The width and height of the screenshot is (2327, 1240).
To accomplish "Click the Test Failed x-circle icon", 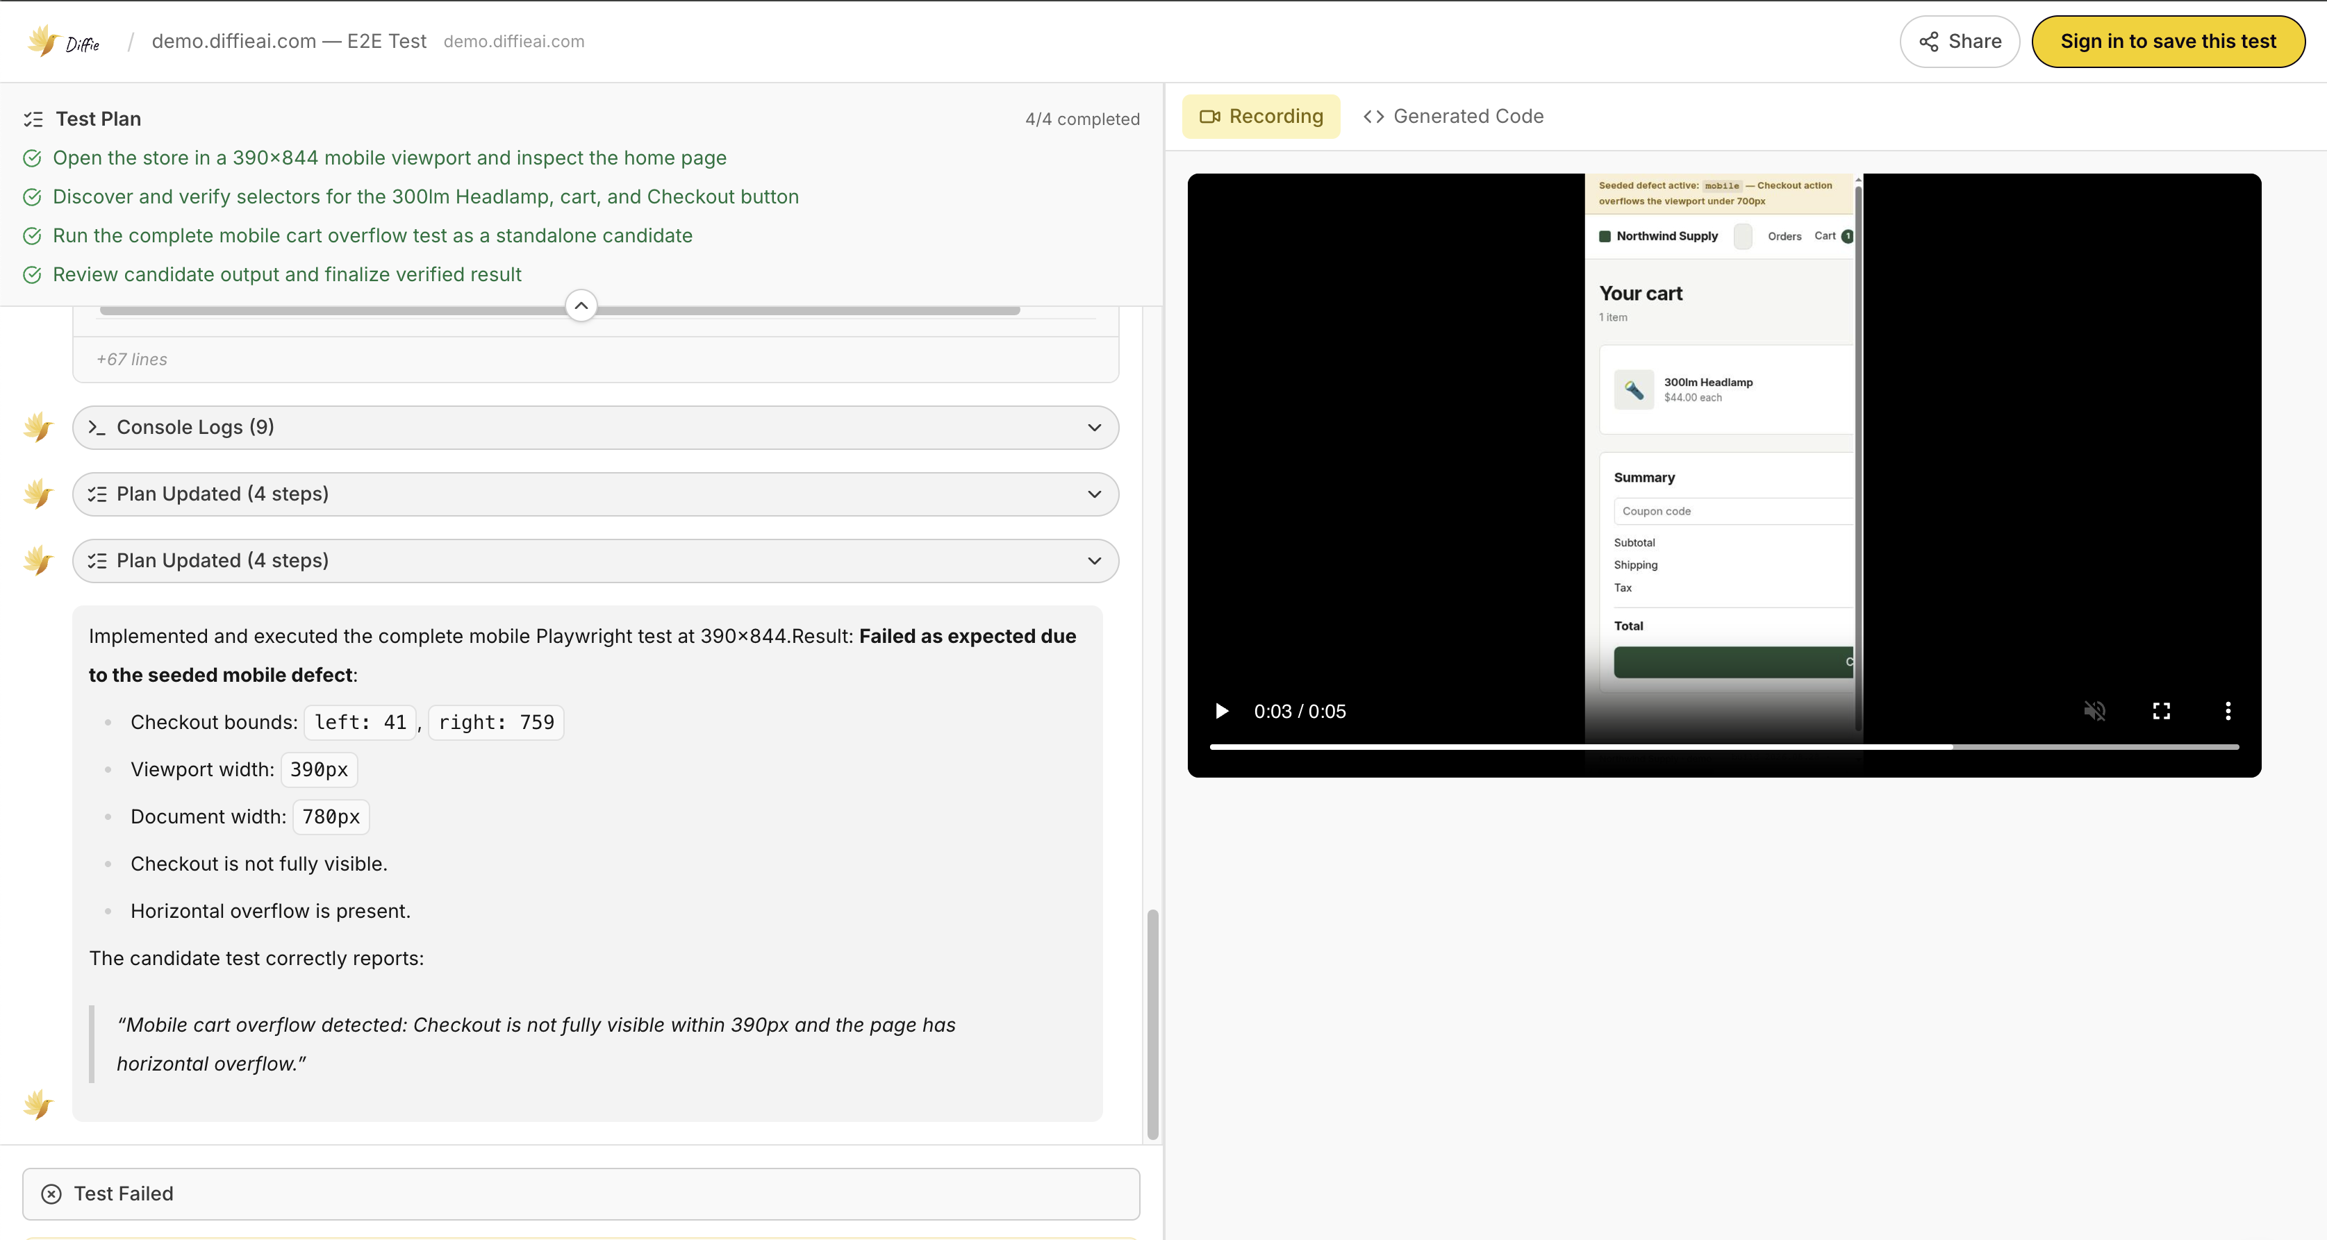I will tap(51, 1194).
